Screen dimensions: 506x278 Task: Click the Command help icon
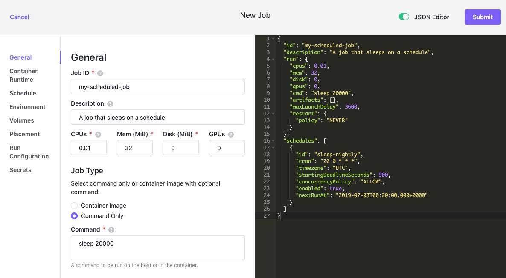111,230
